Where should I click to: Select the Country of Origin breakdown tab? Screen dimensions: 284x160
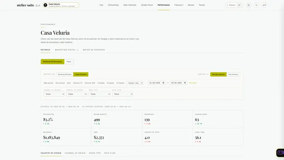[51, 153]
